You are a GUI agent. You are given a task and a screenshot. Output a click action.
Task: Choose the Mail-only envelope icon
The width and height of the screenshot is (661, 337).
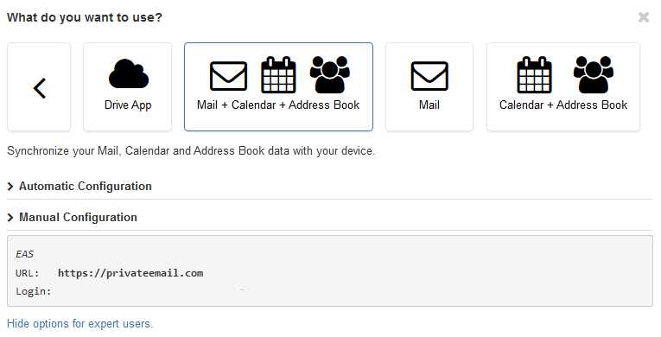tap(429, 76)
